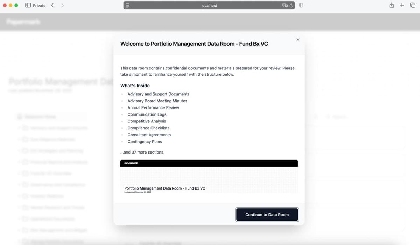The width and height of the screenshot is (420, 245).
Task: Click the Share icon in the toolbar
Action: click(391, 5)
